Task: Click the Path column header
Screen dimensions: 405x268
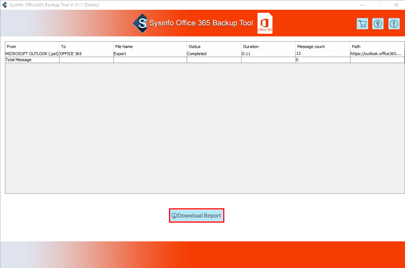Action: (377, 47)
